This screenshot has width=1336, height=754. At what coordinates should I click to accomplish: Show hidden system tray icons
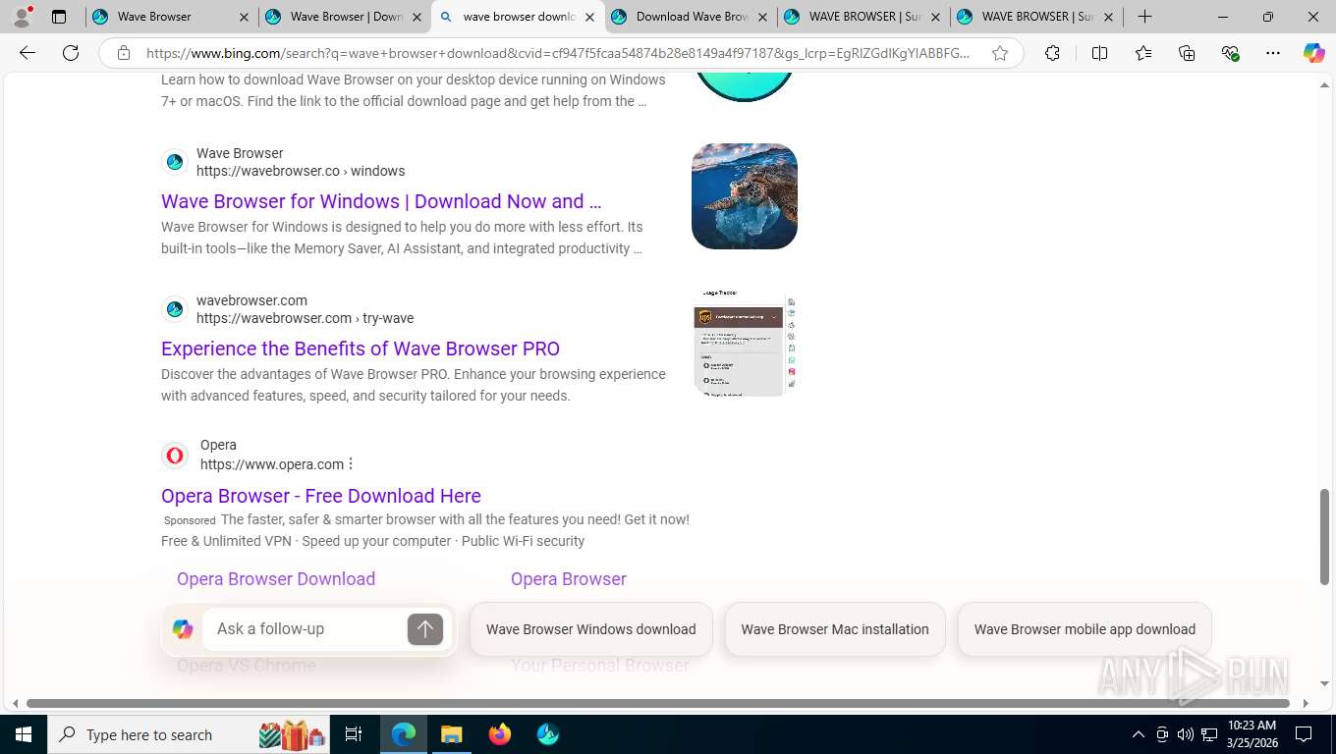[1138, 734]
